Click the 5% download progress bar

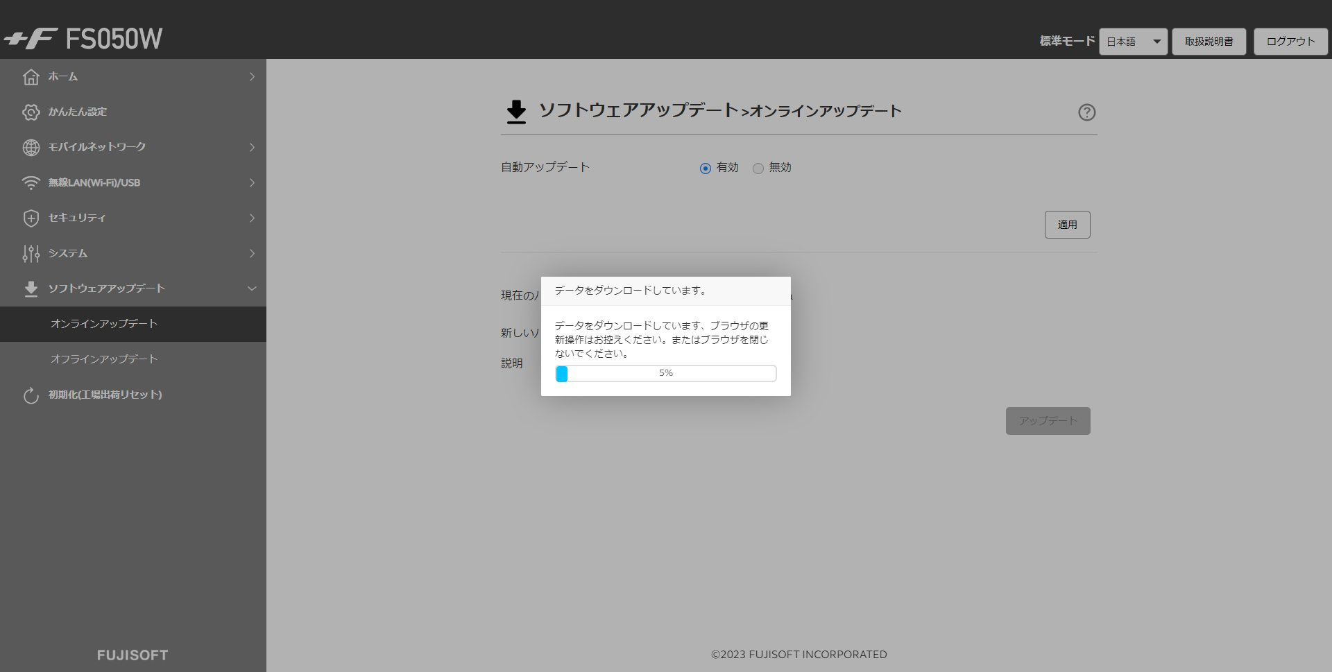(666, 374)
